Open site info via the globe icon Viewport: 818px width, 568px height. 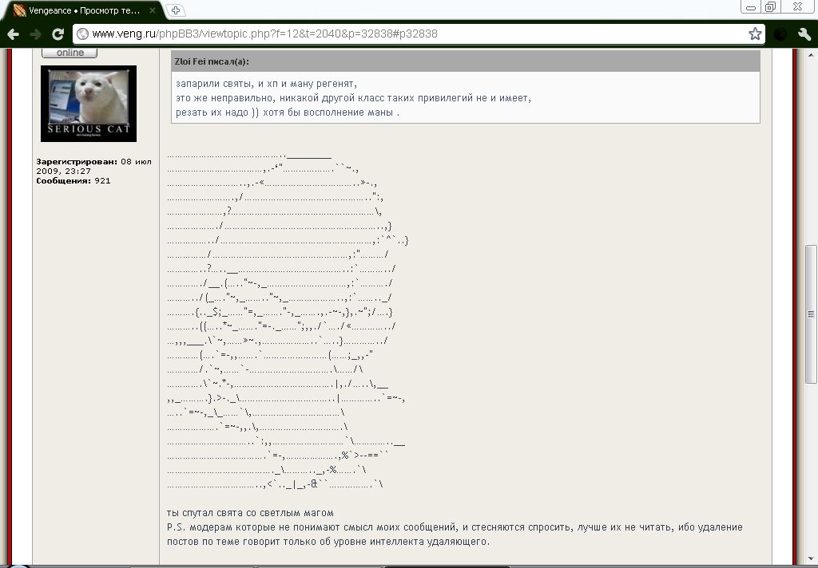coord(82,34)
